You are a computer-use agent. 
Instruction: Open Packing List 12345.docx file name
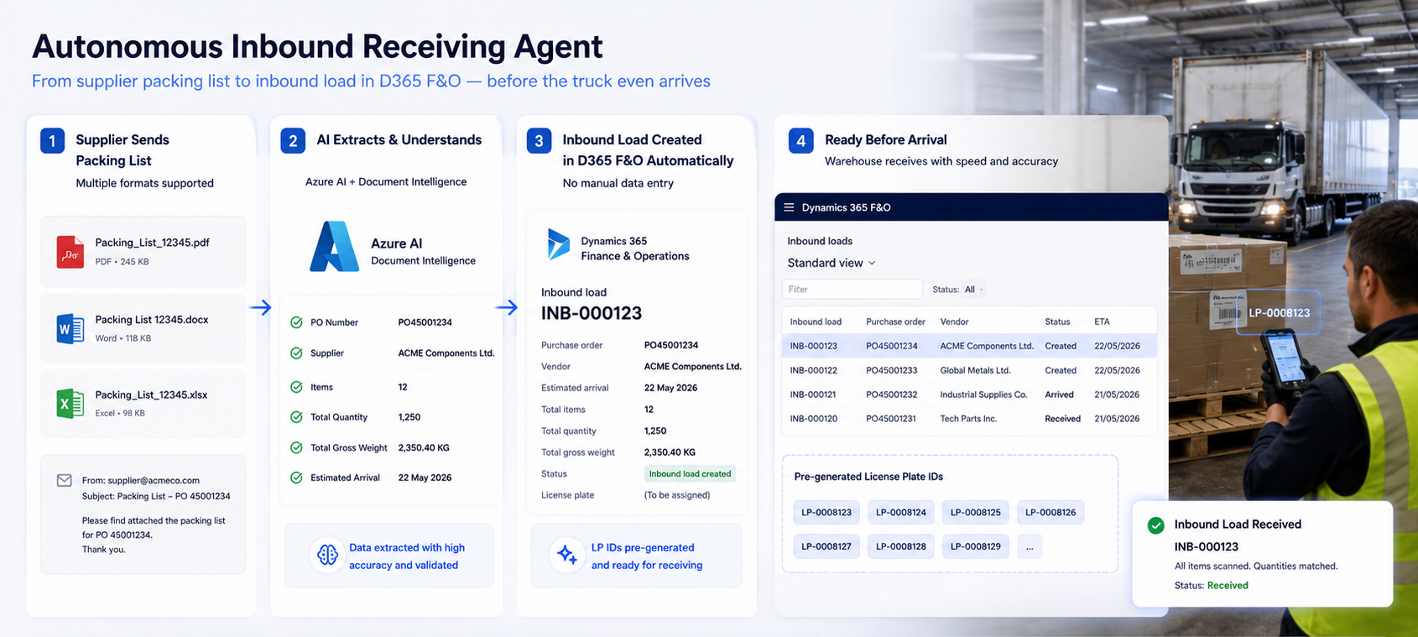click(152, 320)
